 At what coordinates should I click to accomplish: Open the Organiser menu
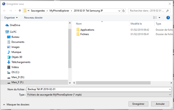[11, 18]
